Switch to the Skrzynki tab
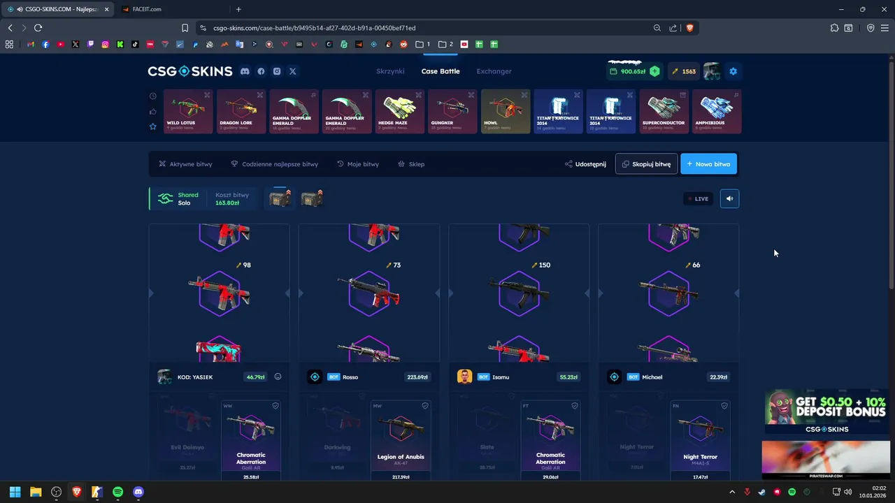This screenshot has height=503, width=895. click(x=390, y=71)
